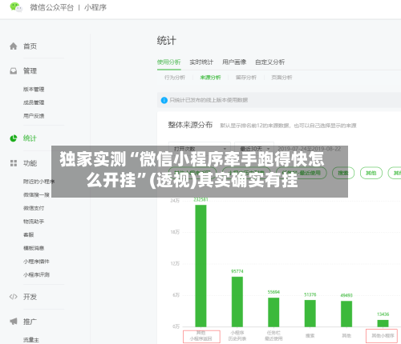Select the 留存分析 sub-tab
This screenshot has height=344, width=401.
(x=246, y=78)
